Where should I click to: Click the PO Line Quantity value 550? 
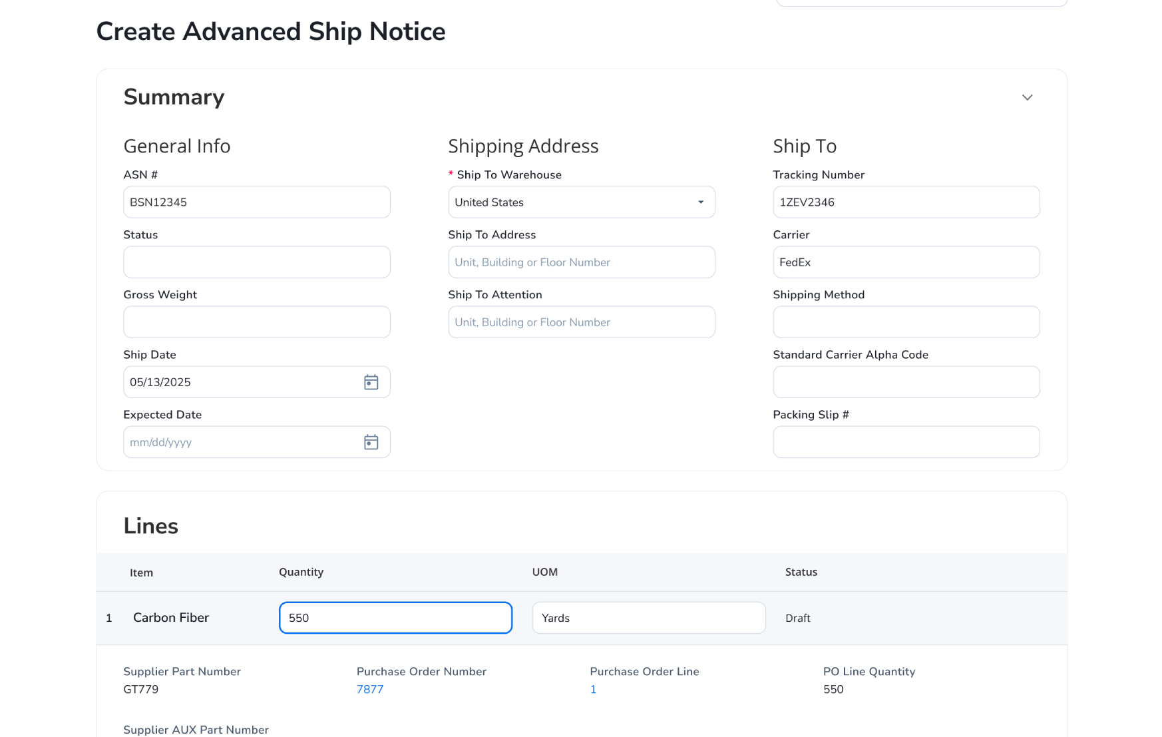[x=833, y=689]
